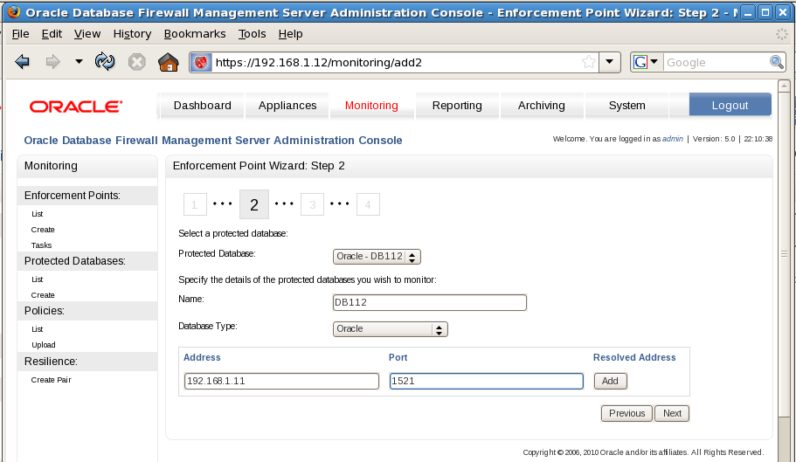Click the Firefox icon in title bar

click(x=12, y=12)
